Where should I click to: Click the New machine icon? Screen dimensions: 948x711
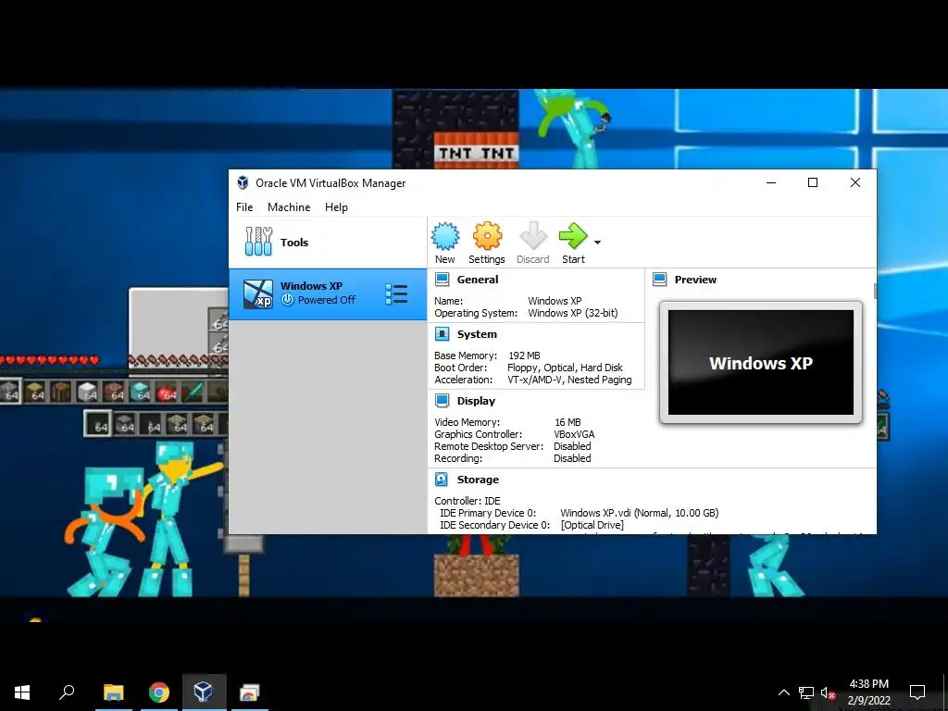click(445, 236)
